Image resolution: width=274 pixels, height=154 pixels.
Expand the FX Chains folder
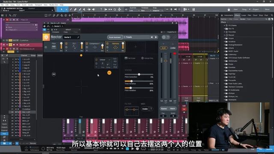224,26
